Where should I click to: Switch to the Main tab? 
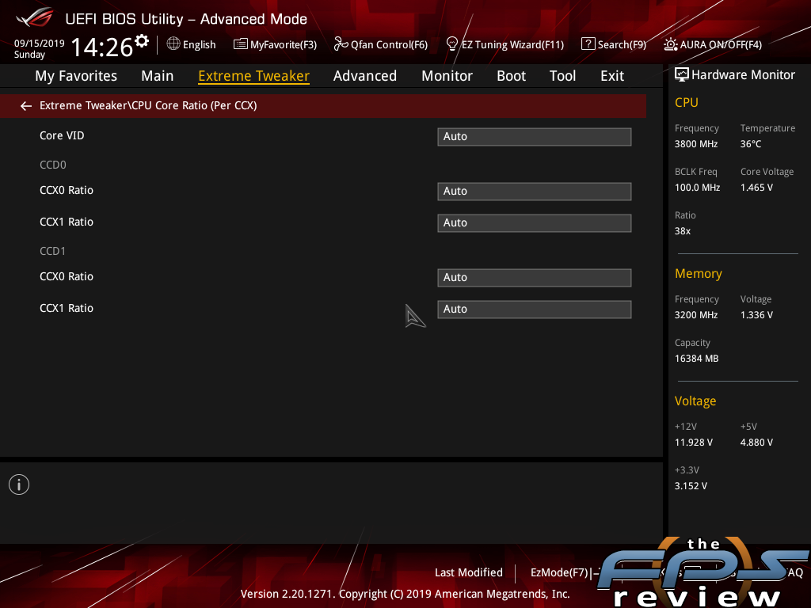[x=158, y=76]
